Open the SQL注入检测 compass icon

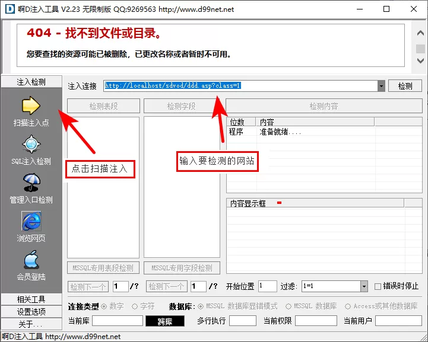tap(31, 144)
